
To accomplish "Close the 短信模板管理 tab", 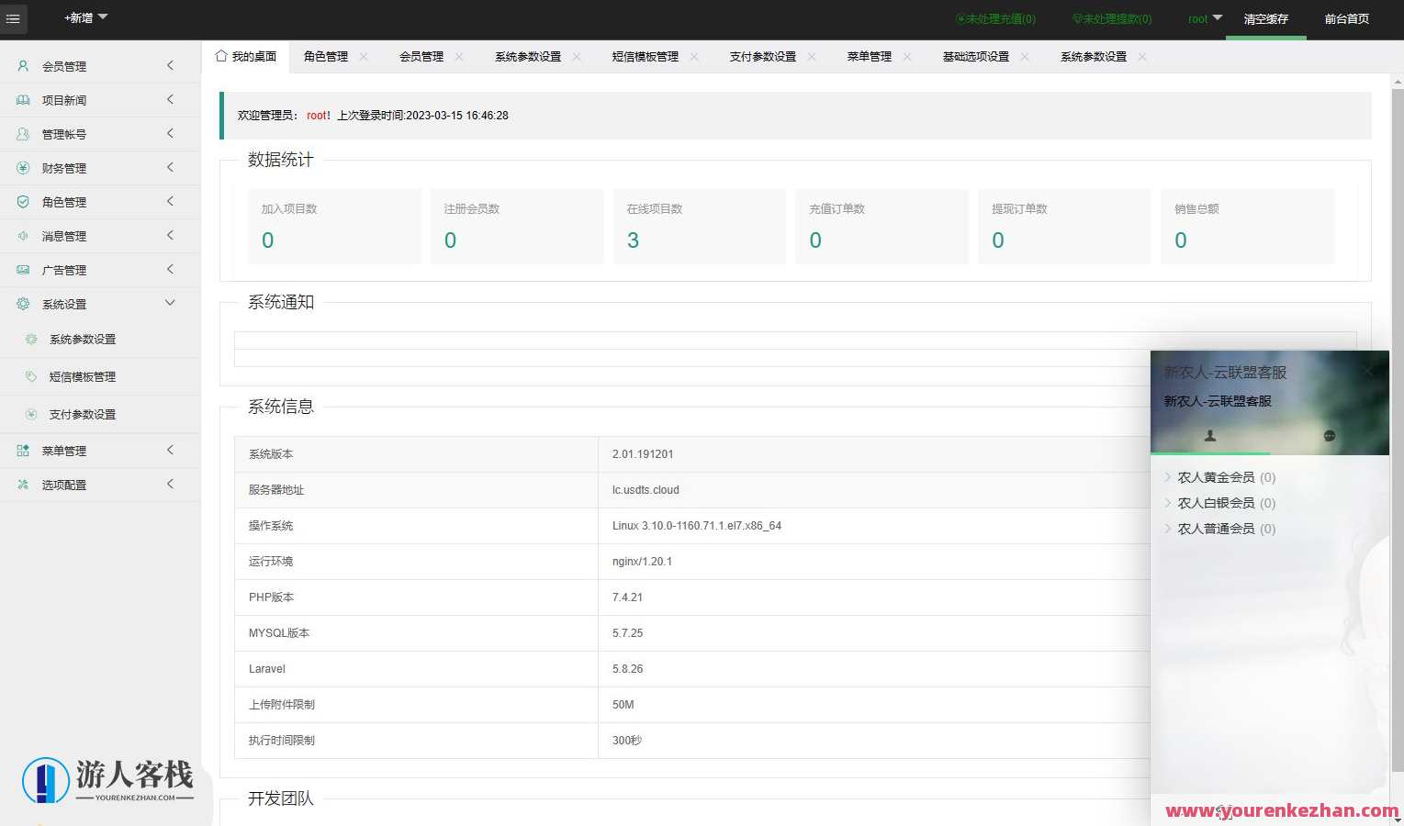I will pyautogui.click(x=694, y=57).
